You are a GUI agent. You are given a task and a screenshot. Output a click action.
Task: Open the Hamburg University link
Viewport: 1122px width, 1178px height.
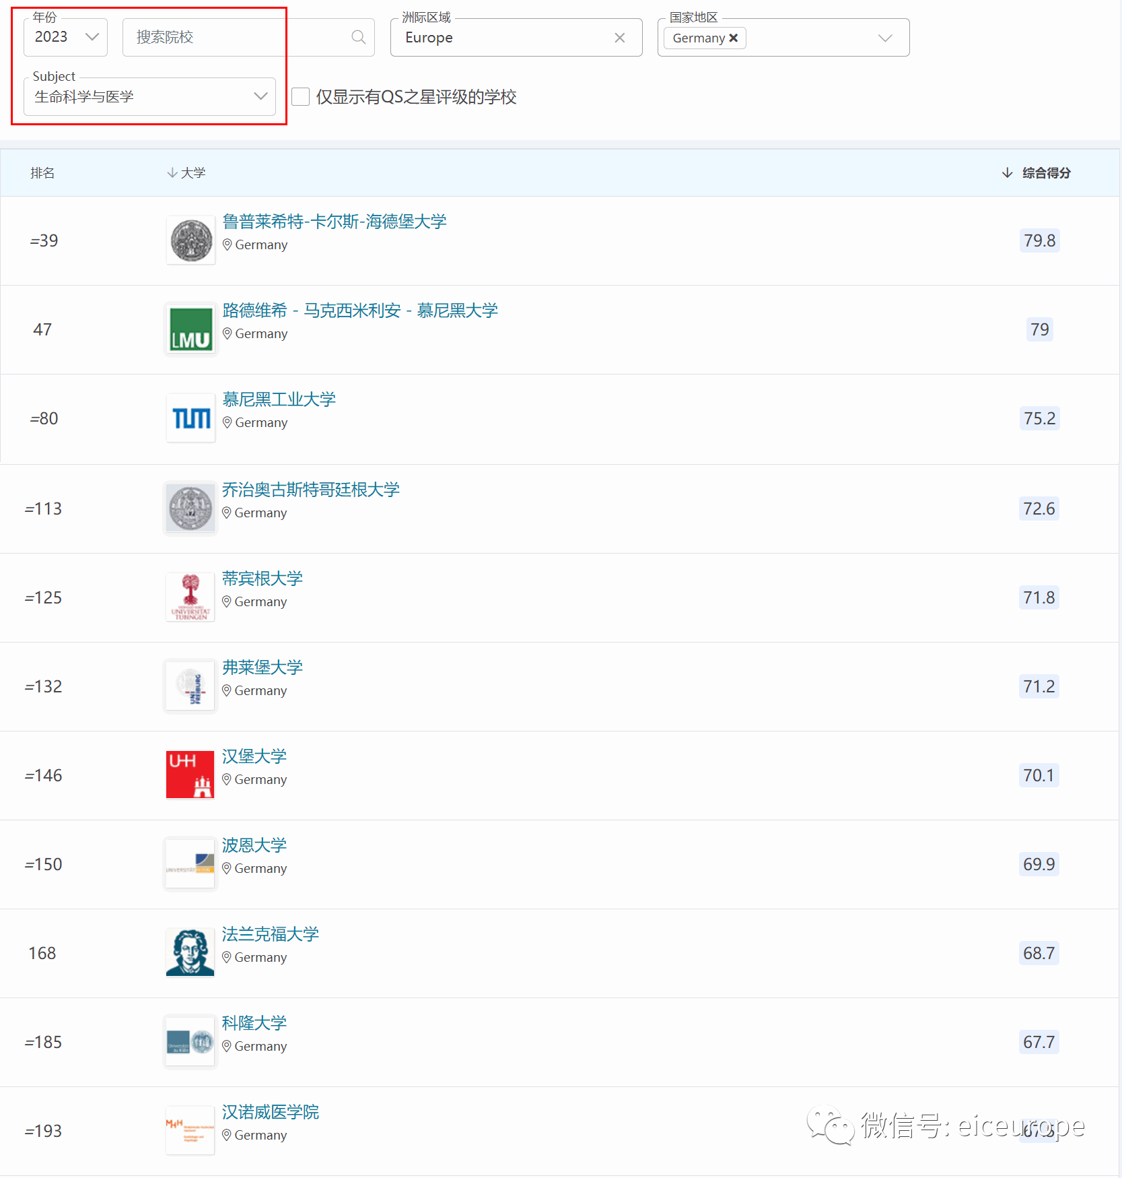[254, 756]
